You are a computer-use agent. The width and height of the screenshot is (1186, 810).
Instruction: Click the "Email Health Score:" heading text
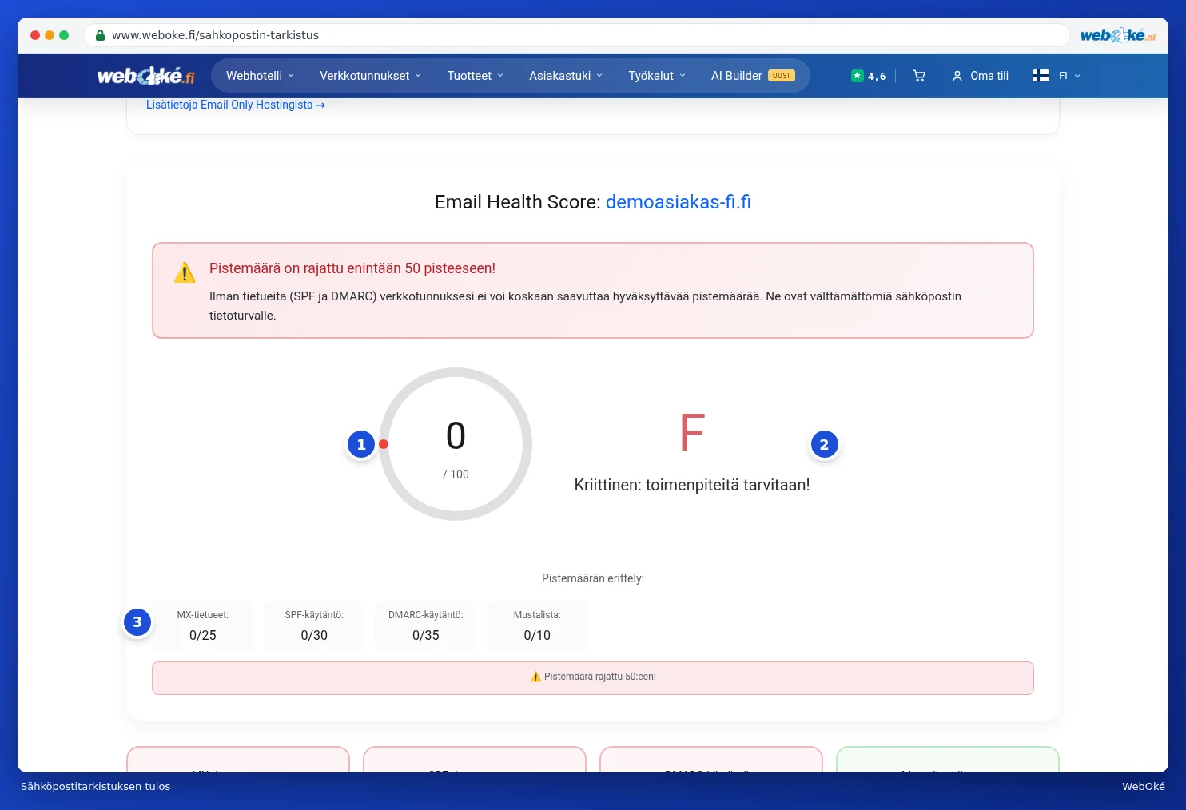(517, 202)
